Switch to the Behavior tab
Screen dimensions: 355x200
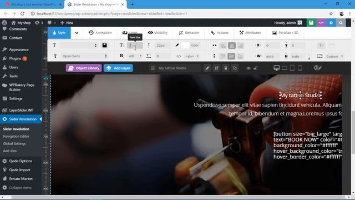pos(189,33)
